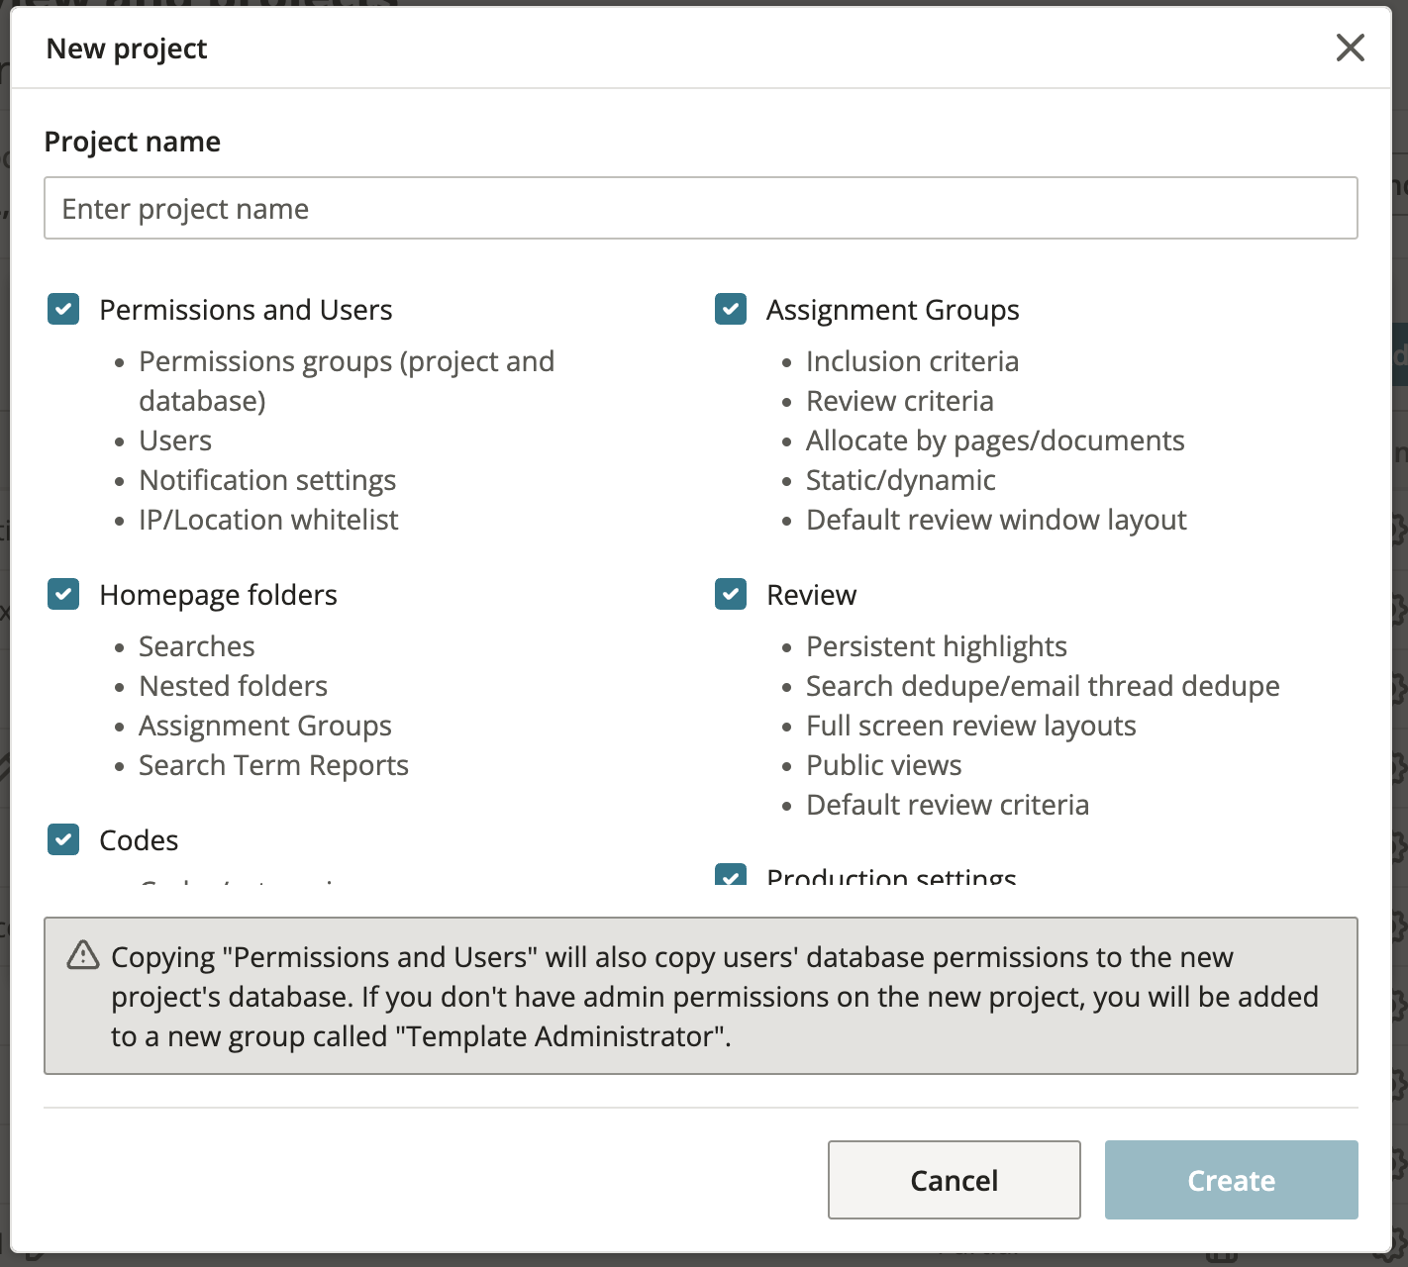Toggle the Review settings checkbox
Viewport: 1408px width, 1267px height.
point(730,594)
